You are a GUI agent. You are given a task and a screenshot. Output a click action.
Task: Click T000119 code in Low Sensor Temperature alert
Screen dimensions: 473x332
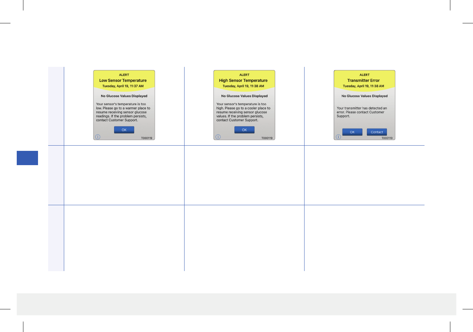pos(147,138)
